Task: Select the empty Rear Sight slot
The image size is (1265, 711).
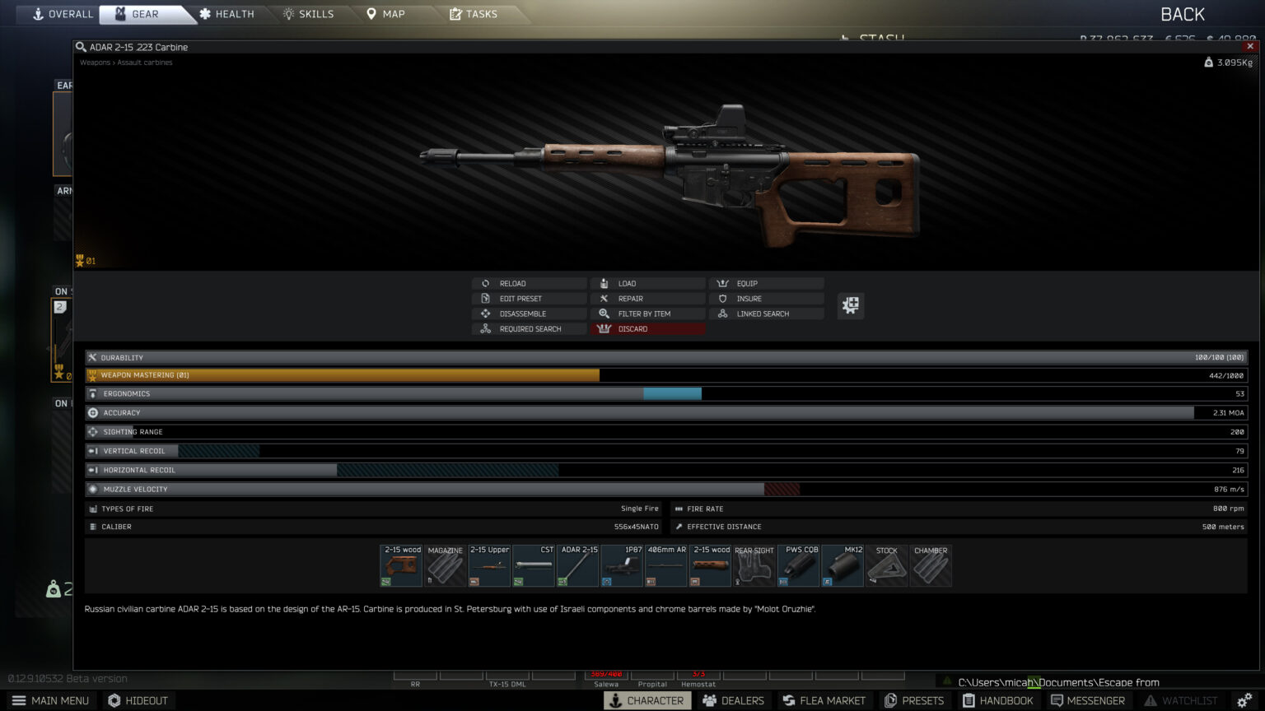Action: click(754, 565)
